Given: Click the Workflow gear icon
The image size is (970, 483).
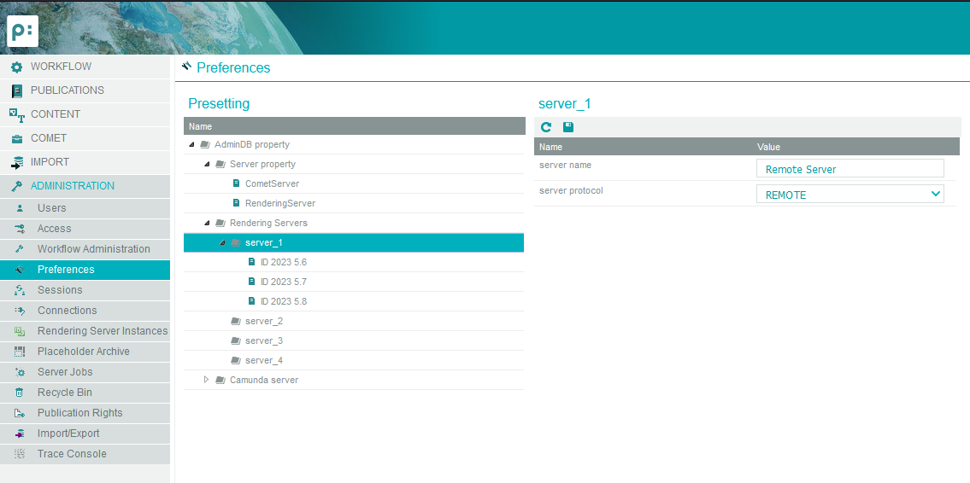Looking at the screenshot, I should click(16, 67).
